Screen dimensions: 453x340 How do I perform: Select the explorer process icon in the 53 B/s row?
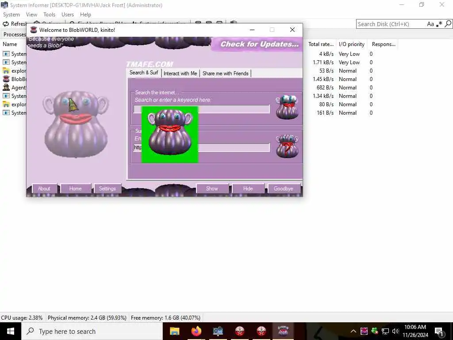(x=6, y=70)
